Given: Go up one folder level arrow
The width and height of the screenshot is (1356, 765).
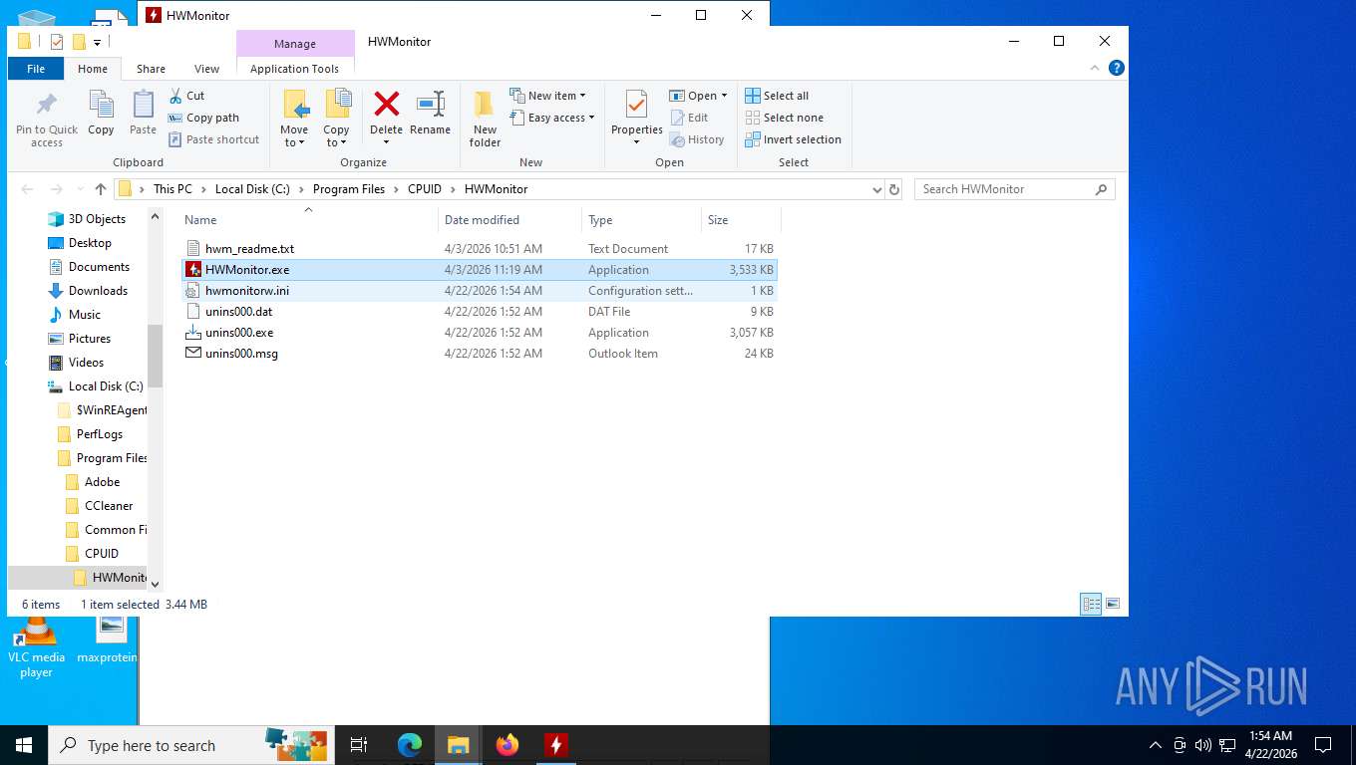Looking at the screenshot, I should (101, 189).
